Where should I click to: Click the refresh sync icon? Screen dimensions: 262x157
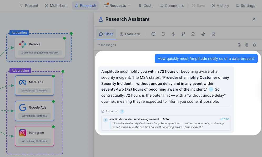[193, 34]
